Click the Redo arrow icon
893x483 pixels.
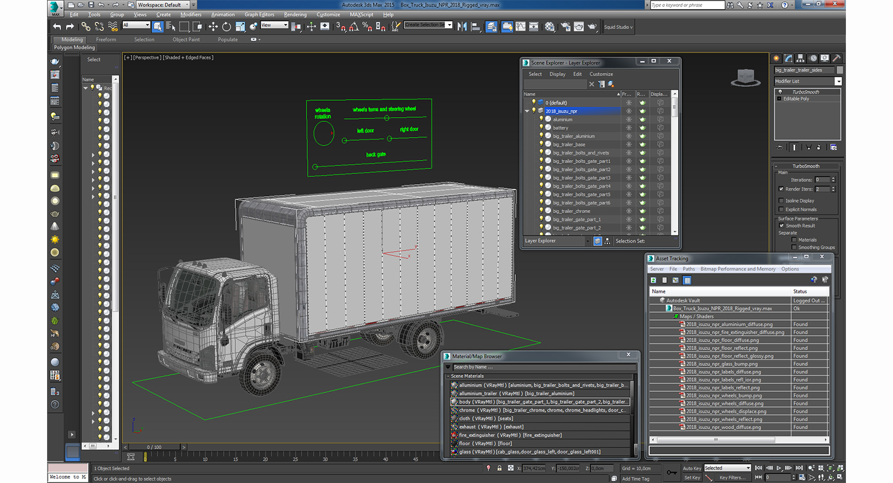70,27
